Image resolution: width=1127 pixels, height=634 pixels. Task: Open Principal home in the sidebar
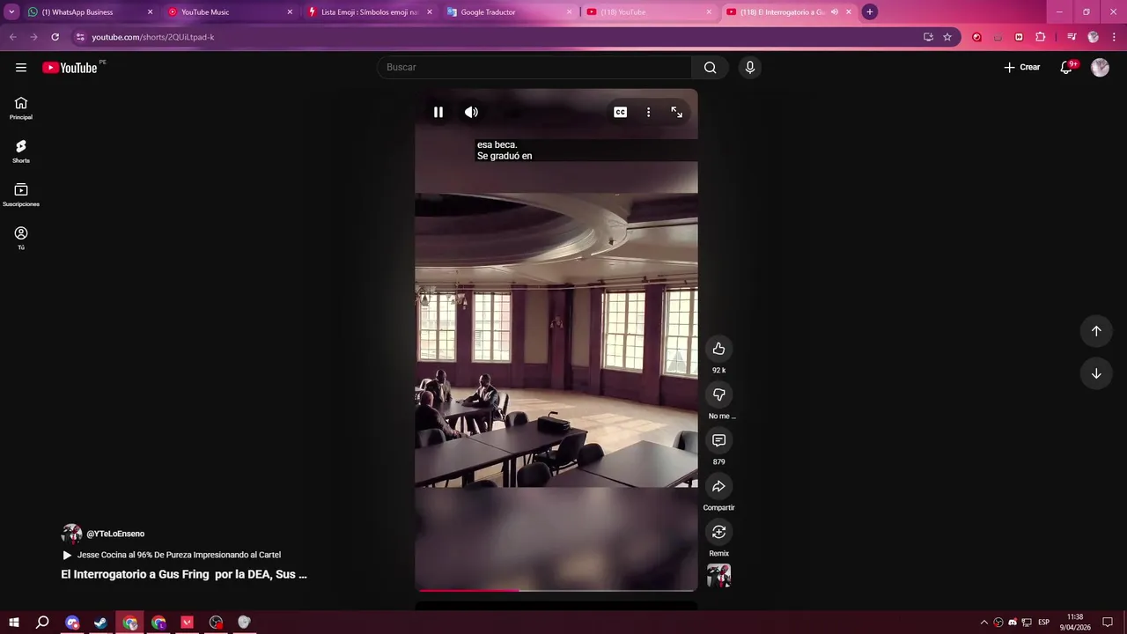(x=21, y=108)
